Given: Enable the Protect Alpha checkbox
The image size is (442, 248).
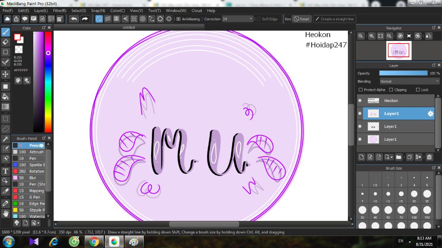Looking at the screenshot, I should tap(360, 90).
